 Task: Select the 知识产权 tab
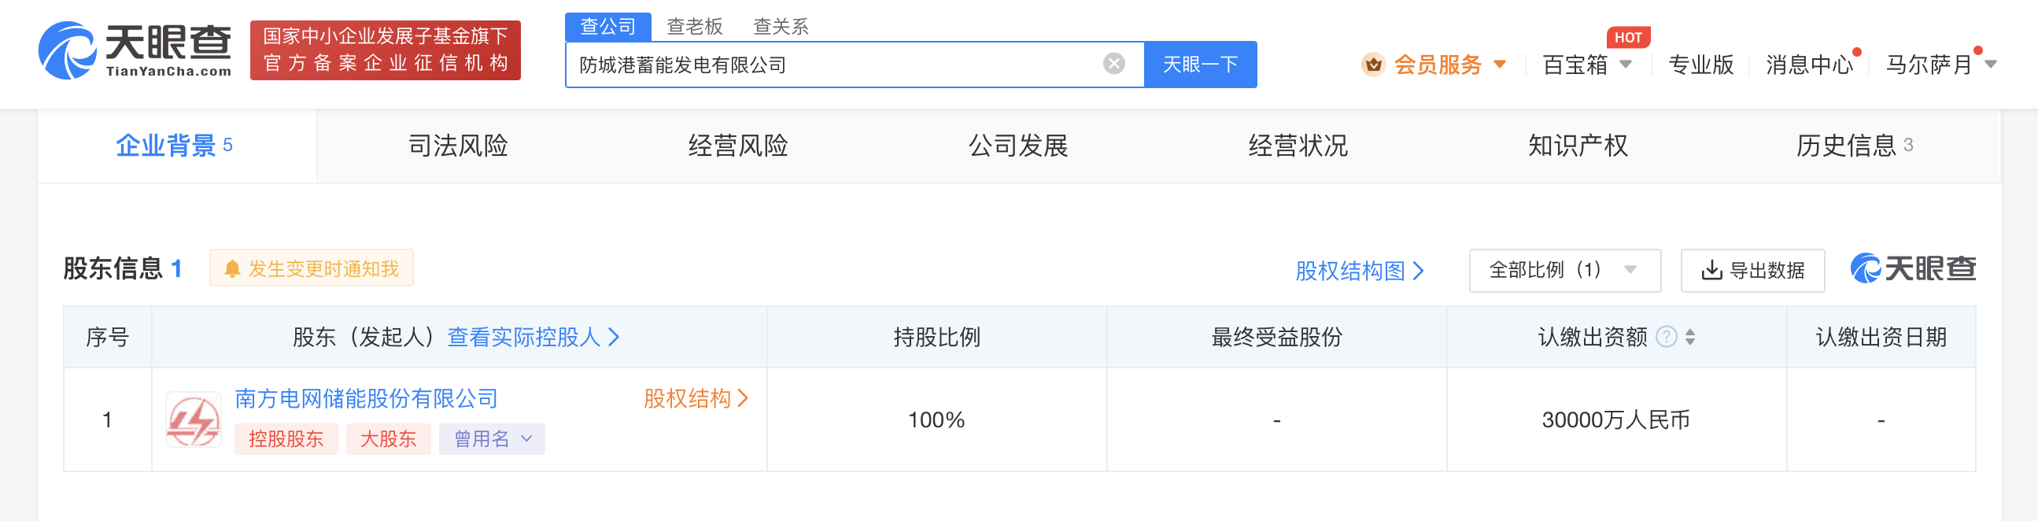click(1578, 146)
